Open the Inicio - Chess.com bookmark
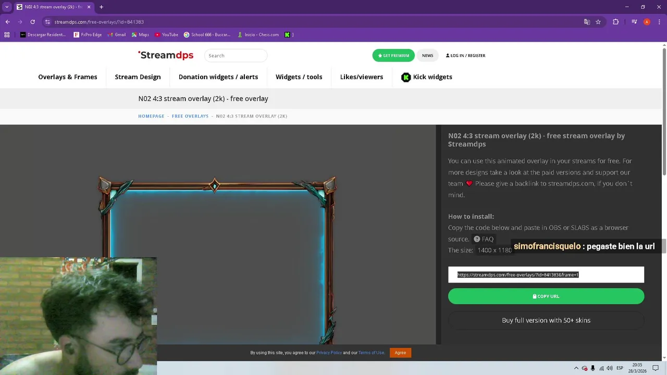Viewport: 667px width, 375px height. [x=257, y=35]
